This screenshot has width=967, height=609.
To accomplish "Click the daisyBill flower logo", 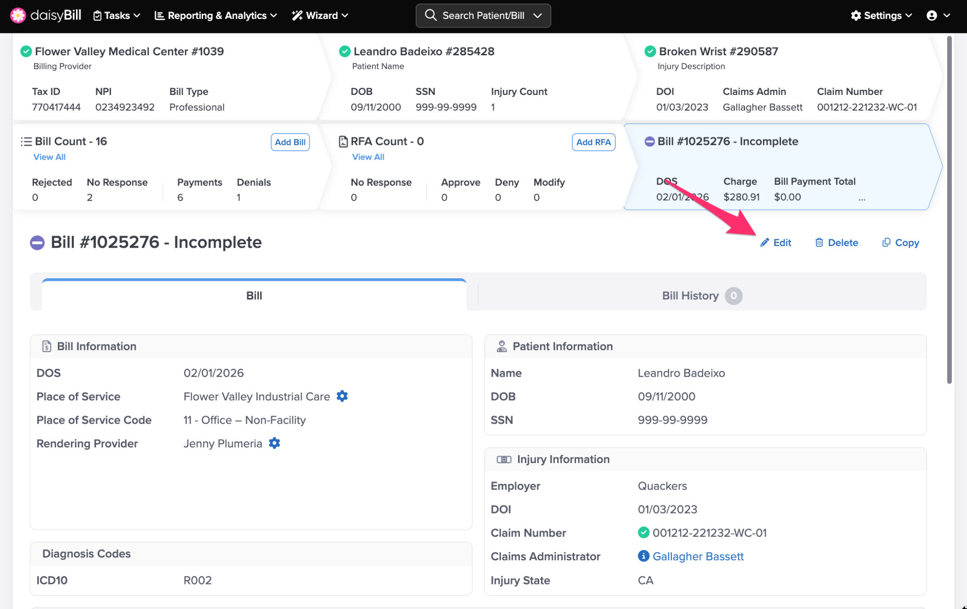I will (18, 15).
